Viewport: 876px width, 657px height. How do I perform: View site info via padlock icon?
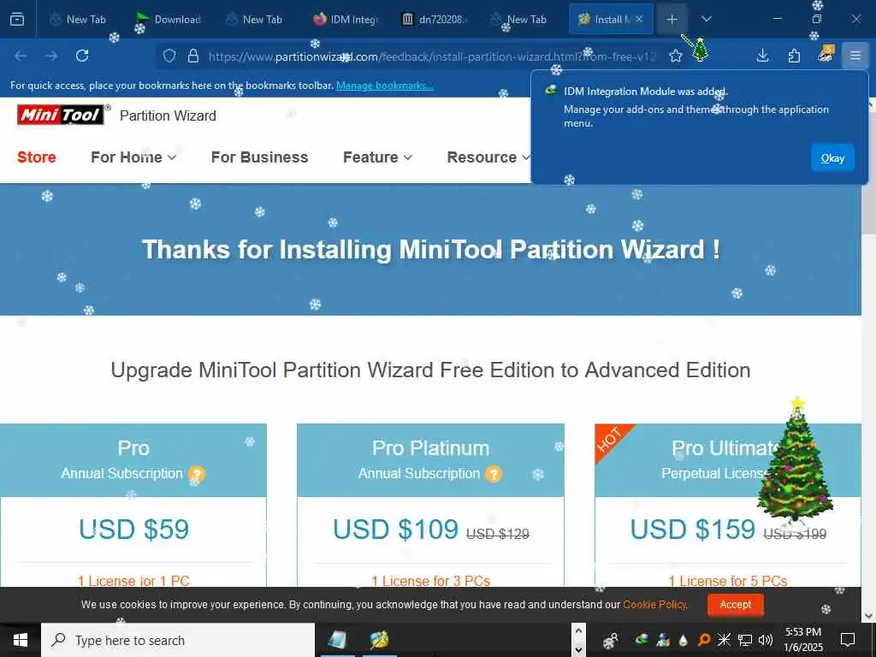point(193,56)
